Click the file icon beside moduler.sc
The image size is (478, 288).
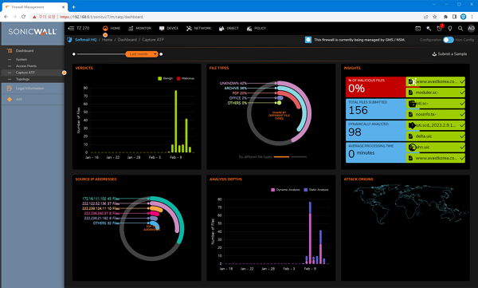410,93
